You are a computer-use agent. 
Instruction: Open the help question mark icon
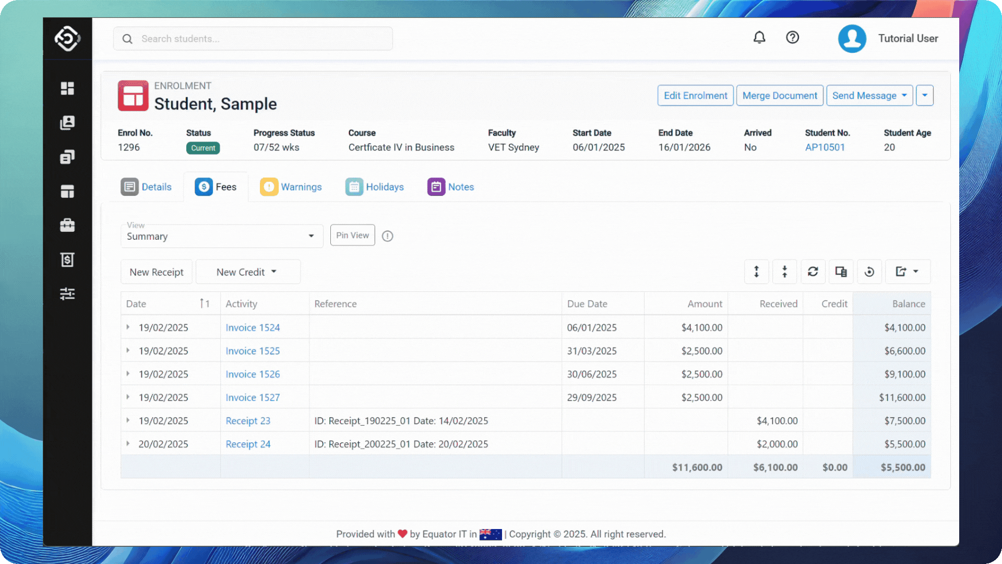click(792, 37)
